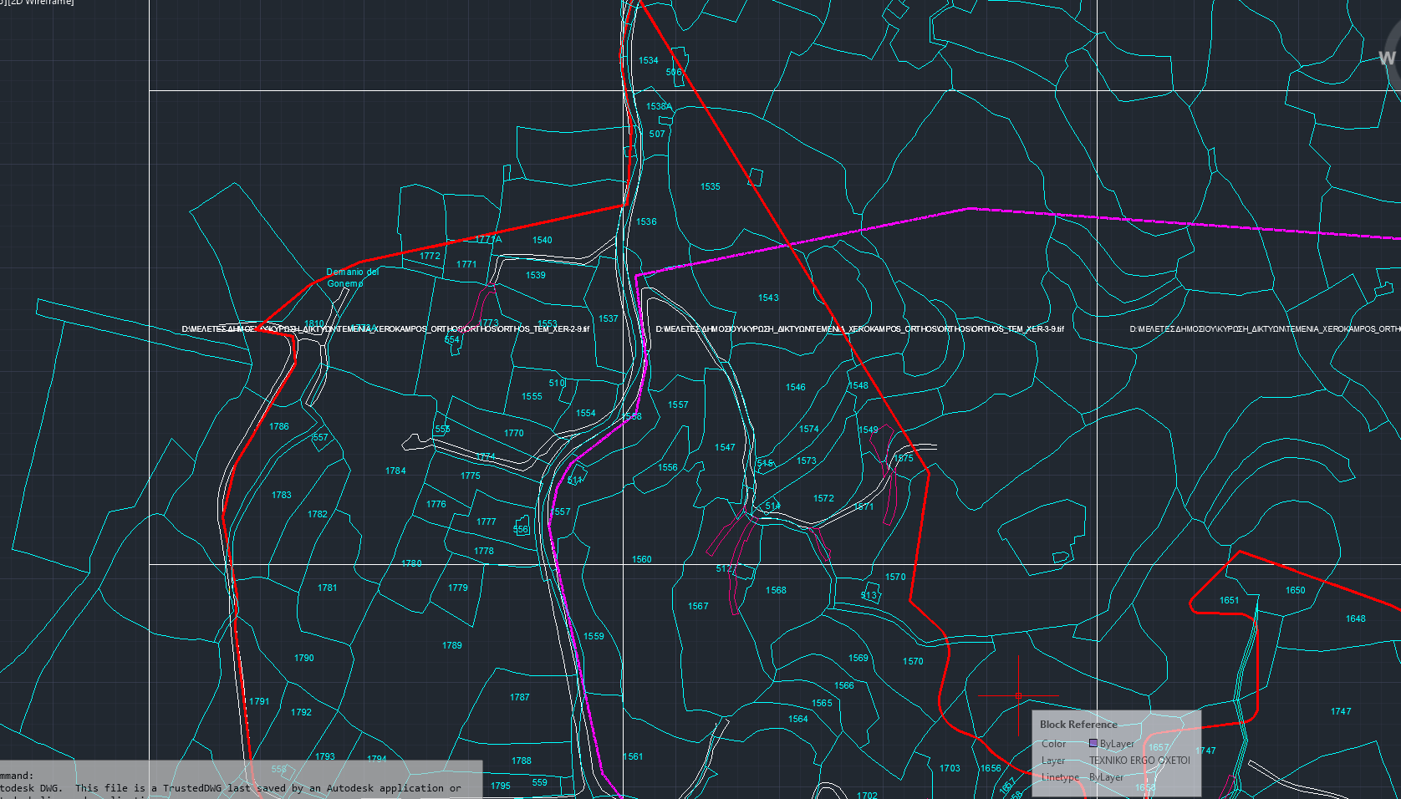The height and width of the screenshot is (799, 1401).
Task: Click parcel number 1775
Action: coord(470,476)
